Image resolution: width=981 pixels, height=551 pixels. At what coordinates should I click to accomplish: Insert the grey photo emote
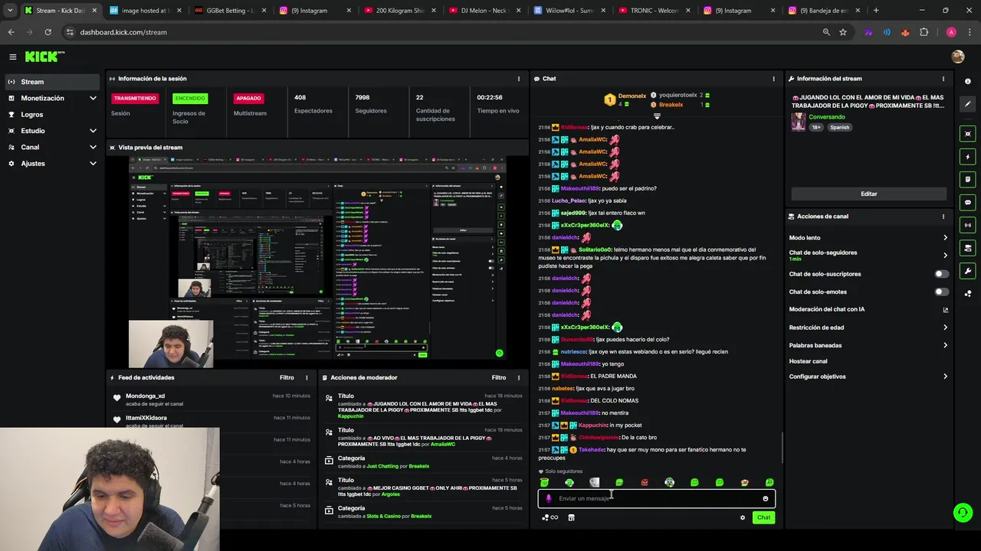(594, 482)
